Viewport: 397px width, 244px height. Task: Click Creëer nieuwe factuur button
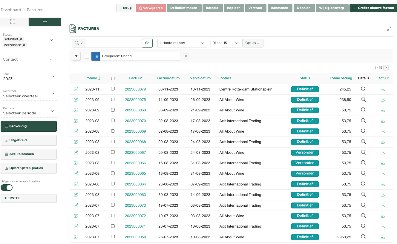coord(373,8)
